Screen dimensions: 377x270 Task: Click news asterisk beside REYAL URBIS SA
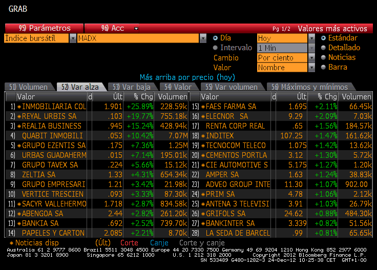point(19,116)
